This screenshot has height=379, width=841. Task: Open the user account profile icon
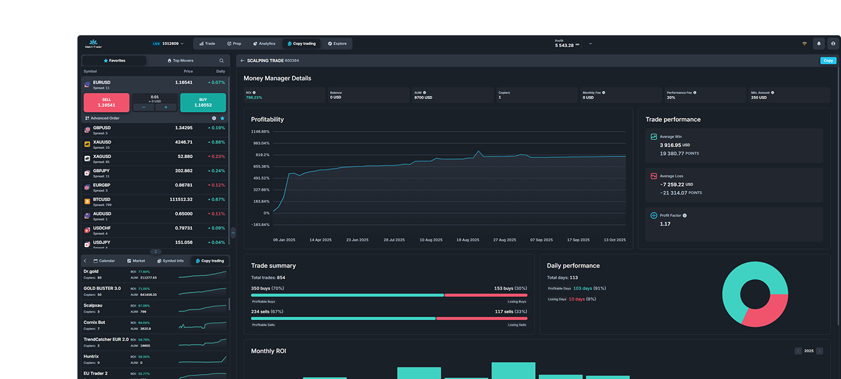(833, 44)
